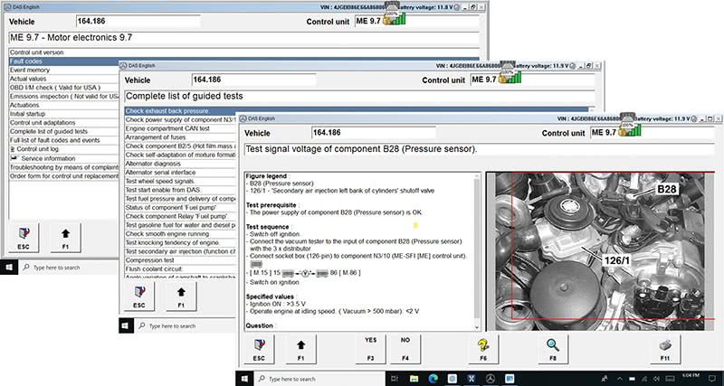Click ESC icon in the back window
724x386 pixels.
pos(24,238)
